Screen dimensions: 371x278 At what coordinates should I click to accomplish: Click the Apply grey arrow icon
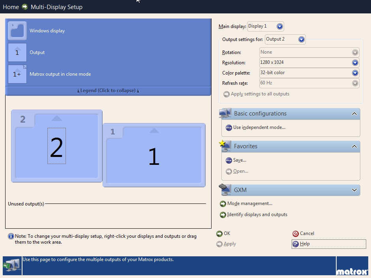219,244
